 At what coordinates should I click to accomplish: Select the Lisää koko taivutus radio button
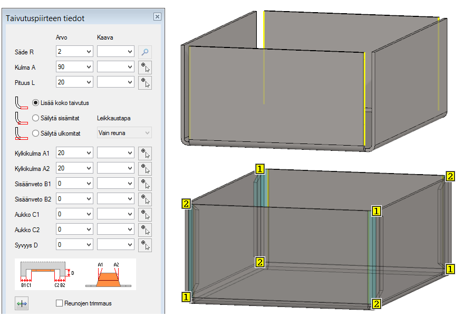tap(36, 103)
